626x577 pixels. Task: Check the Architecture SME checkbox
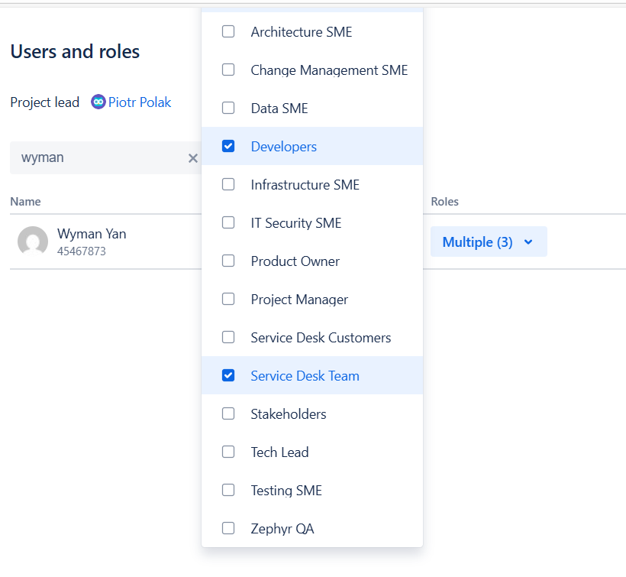click(x=228, y=32)
